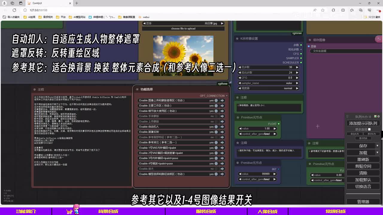This screenshot has height=215, width=383.
Task: Click right arrow to increase 总步数
Action: pyautogui.click(x=297, y=67)
